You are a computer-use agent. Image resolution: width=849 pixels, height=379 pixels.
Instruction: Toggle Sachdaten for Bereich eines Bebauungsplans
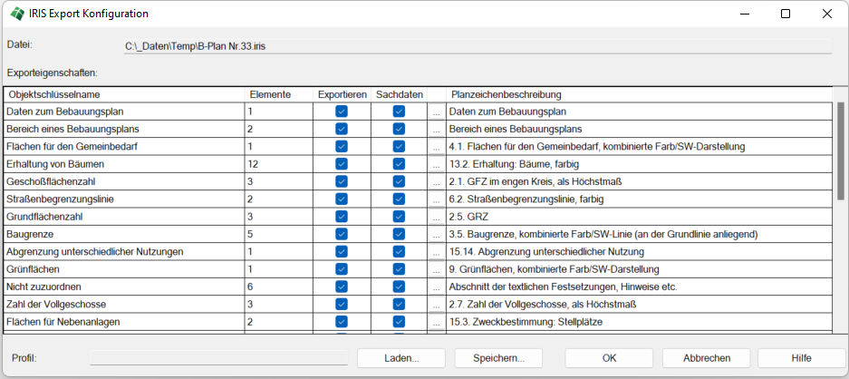399,130
